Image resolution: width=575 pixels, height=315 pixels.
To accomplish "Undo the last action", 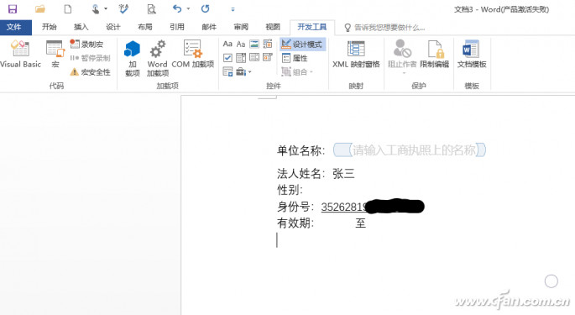I will [177, 8].
